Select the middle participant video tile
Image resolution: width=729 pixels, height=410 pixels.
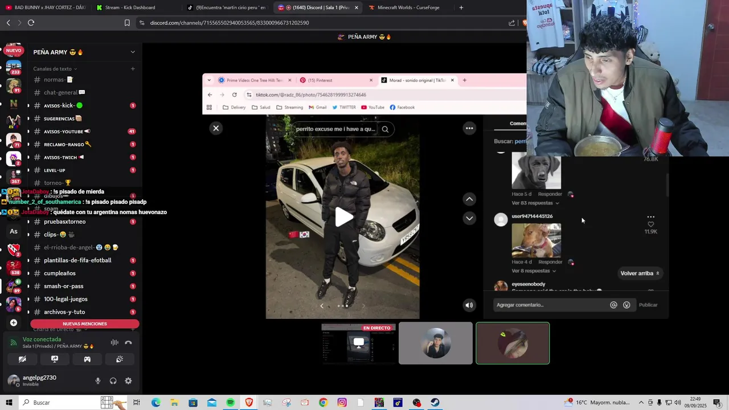point(436,343)
